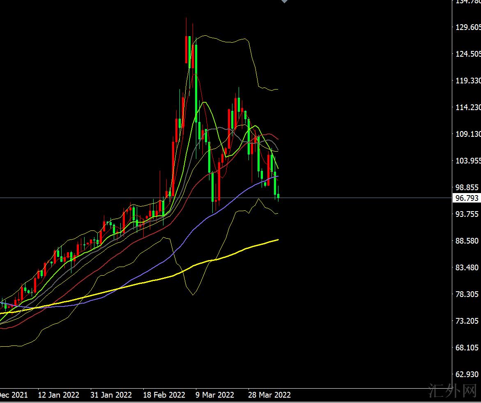Select the 9 Mar 2022 date label
The width and height of the screenshot is (481, 403).
pos(215,395)
